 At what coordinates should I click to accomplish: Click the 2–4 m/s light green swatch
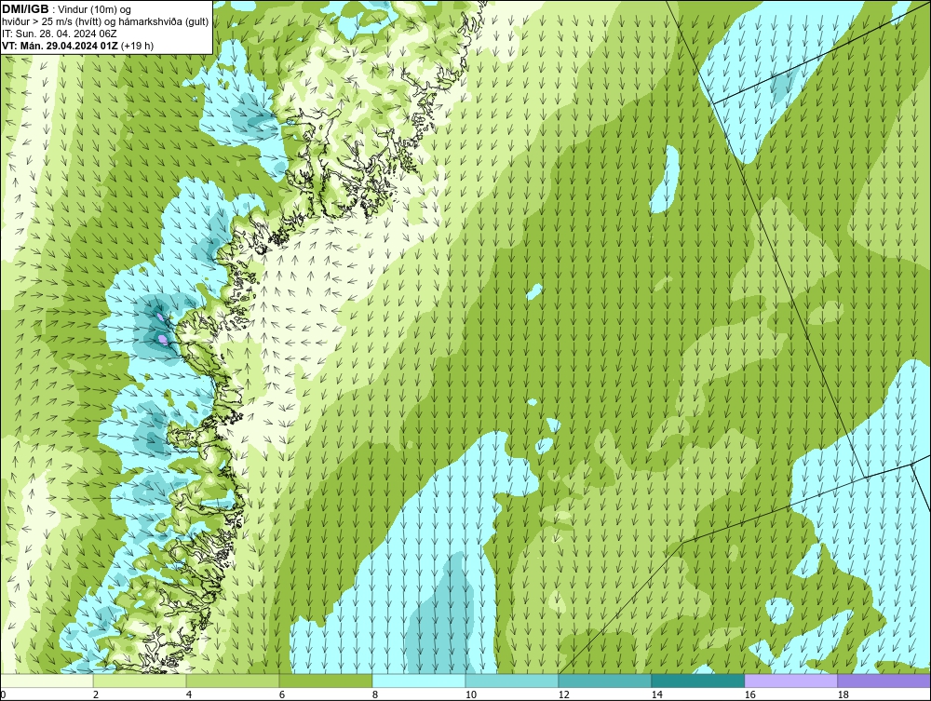click(140, 681)
